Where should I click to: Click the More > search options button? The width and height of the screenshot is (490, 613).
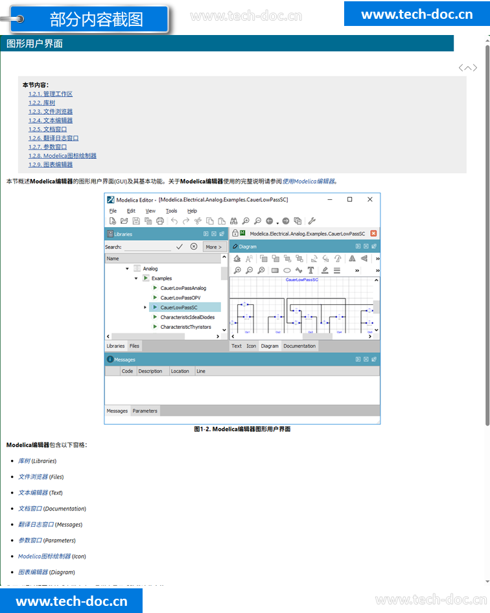[214, 246]
